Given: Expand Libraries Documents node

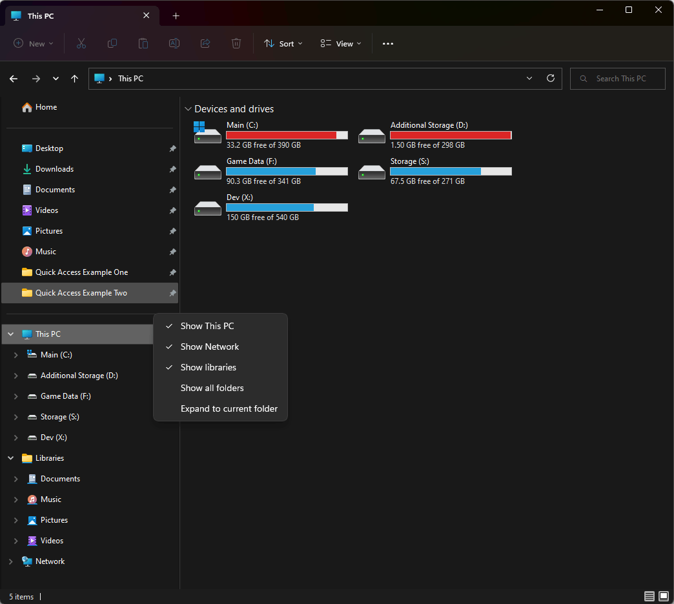Looking at the screenshot, I should 16,479.
